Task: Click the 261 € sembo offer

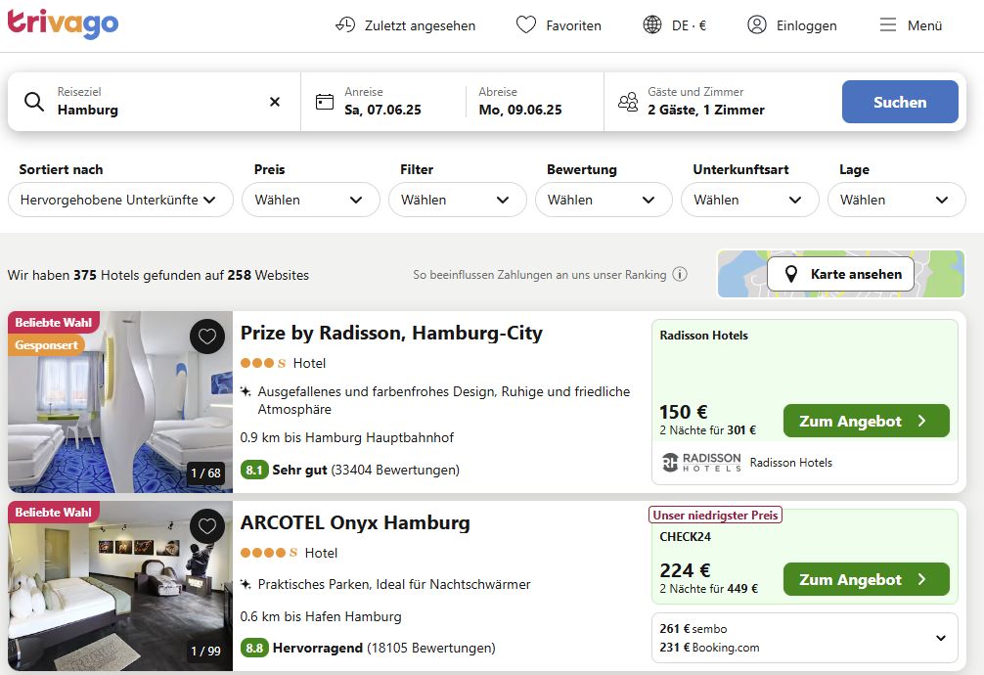Action: (x=693, y=629)
